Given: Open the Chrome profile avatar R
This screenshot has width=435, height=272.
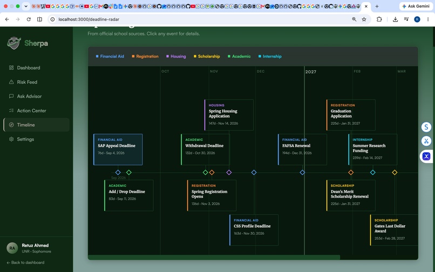Looking at the screenshot, I should pyautogui.click(x=417, y=19).
